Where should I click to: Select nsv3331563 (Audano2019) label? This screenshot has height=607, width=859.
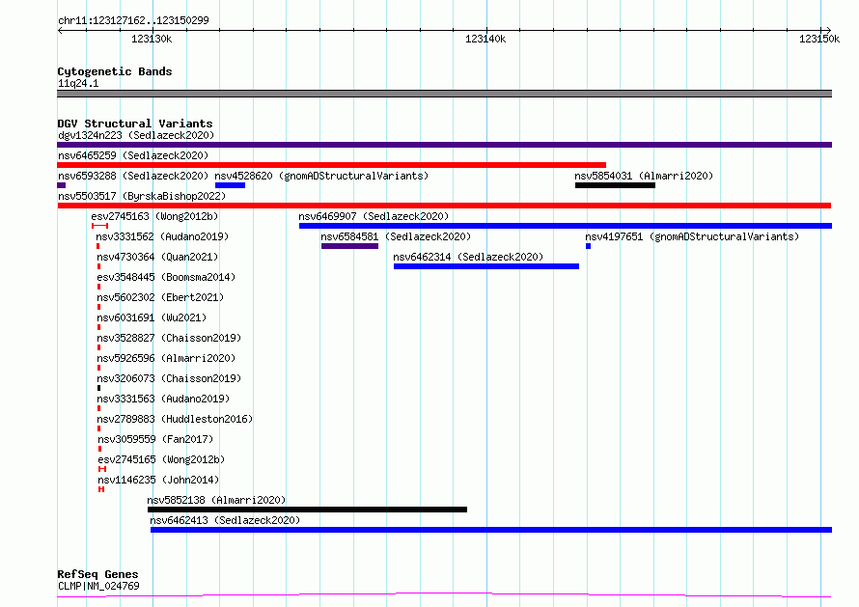click(163, 399)
